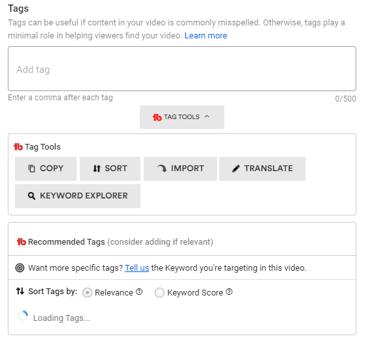Click the IMPORT text label
The width and height of the screenshot is (368, 343).
click(187, 169)
